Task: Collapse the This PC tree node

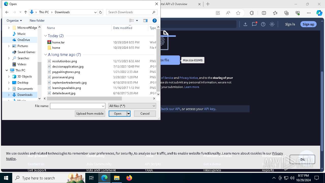Action: pyautogui.click(x=7, y=70)
